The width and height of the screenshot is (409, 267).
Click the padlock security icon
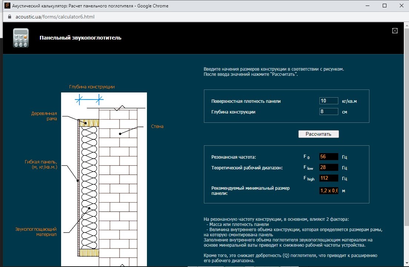(x=10, y=16)
